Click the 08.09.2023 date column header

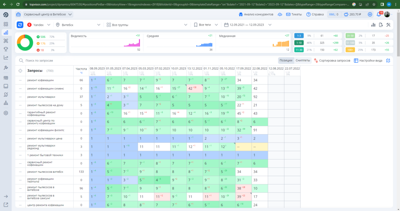[97, 69]
